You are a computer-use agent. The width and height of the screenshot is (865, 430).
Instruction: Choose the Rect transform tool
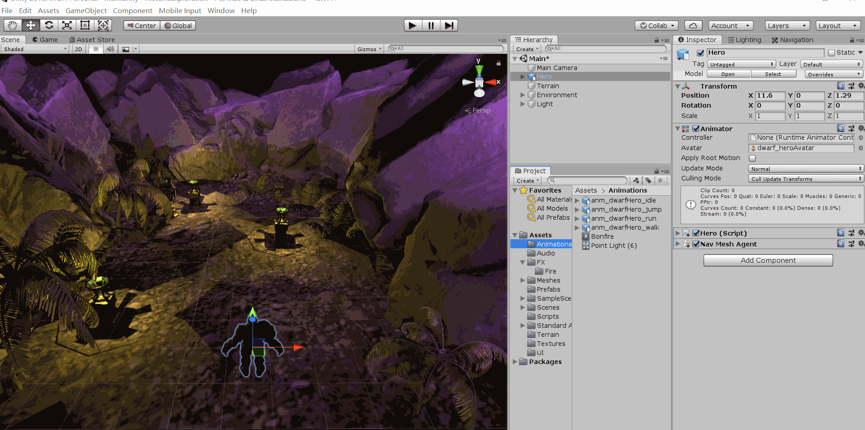click(x=85, y=25)
